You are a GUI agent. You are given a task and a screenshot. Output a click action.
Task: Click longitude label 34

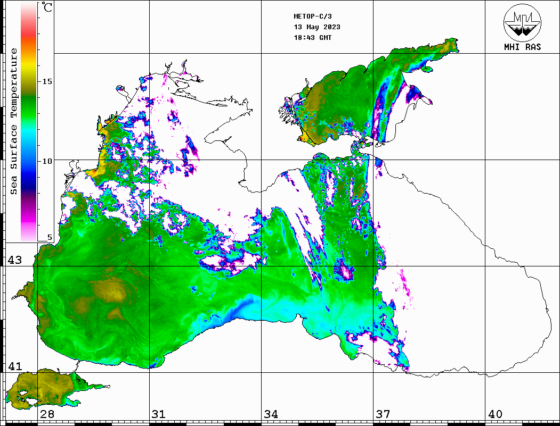coord(271,414)
